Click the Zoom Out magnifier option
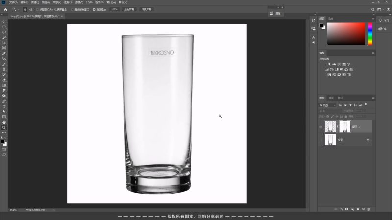The image size is (392, 220). coord(31,9)
